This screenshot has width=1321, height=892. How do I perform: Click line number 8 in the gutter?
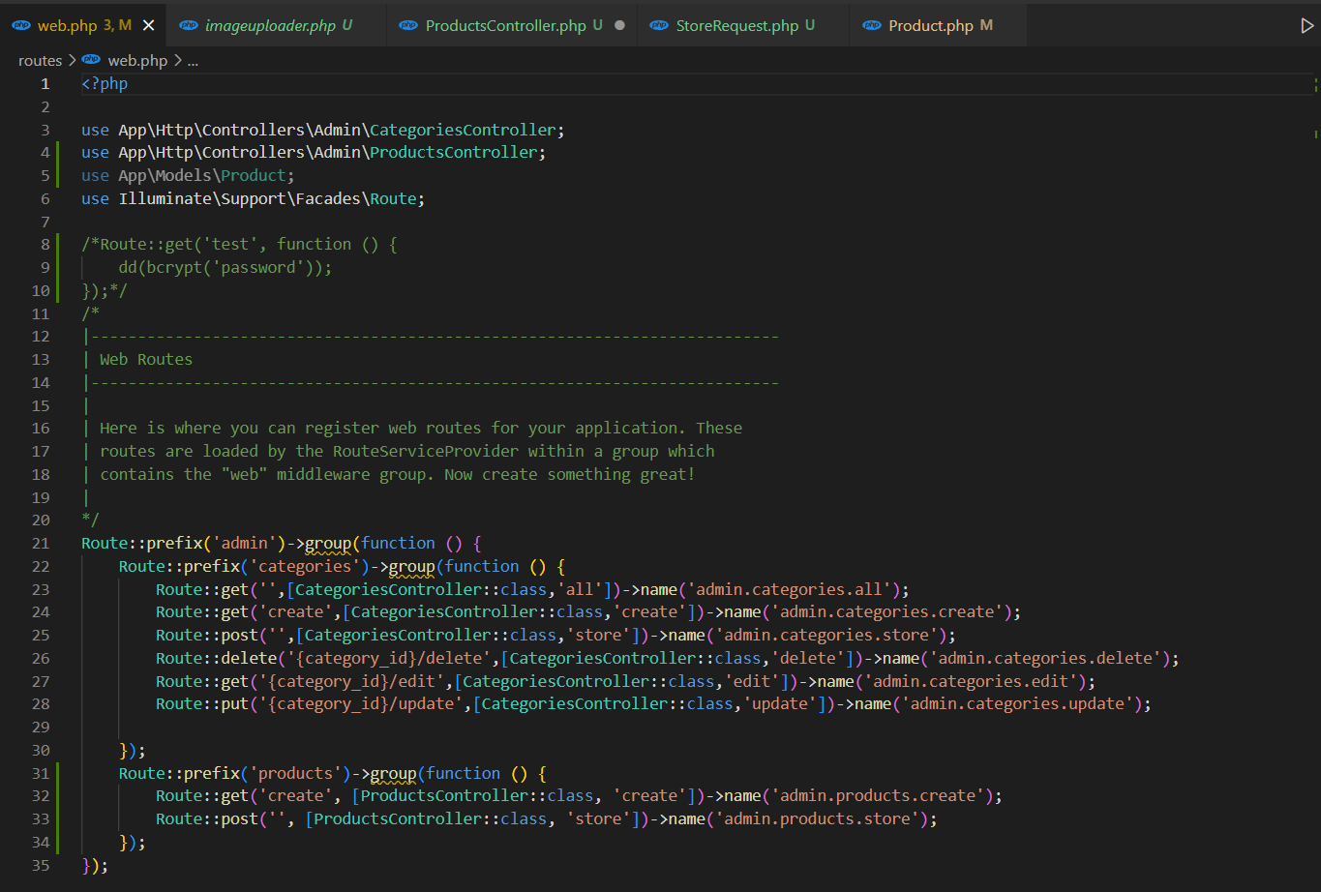pyautogui.click(x=45, y=244)
